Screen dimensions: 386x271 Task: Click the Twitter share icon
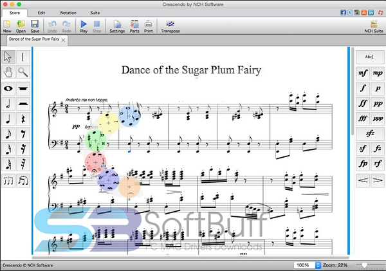350,13
